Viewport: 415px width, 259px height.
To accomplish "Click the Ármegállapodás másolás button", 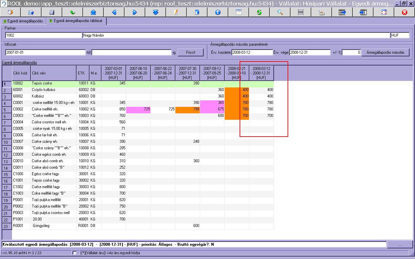I will (385, 52).
